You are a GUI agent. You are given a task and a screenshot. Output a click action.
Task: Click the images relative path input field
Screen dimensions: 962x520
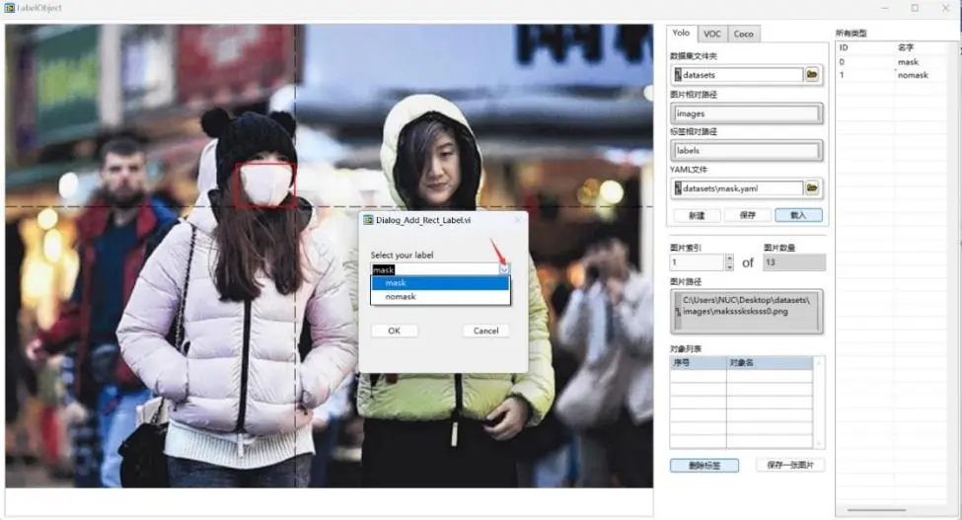[747, 113]
